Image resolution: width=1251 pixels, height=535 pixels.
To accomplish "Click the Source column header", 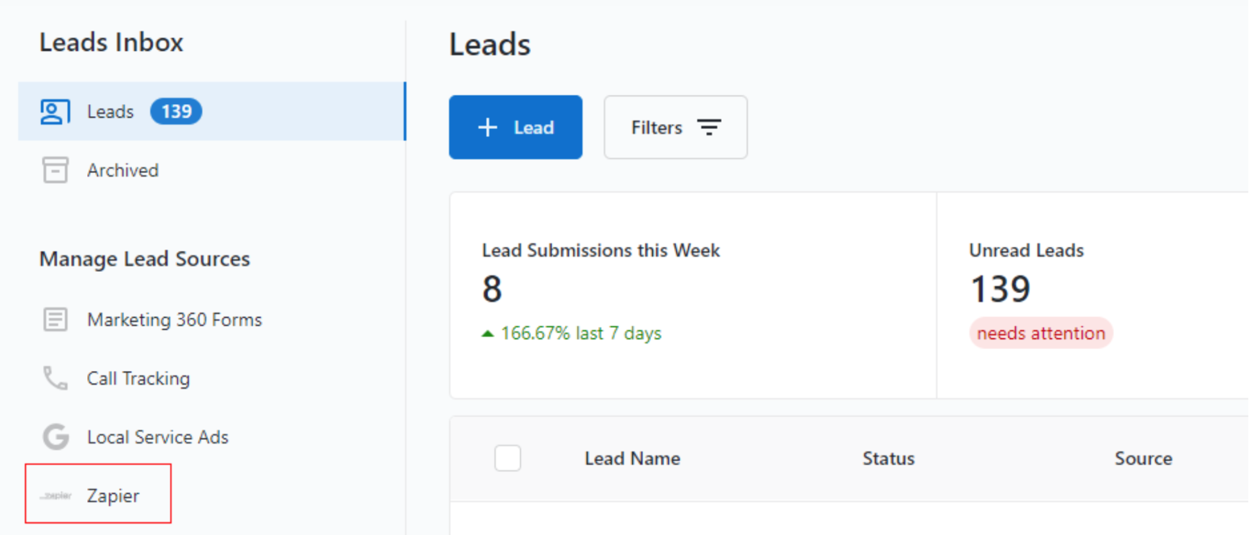I will pyautogui.click(x=1143, y=459).
